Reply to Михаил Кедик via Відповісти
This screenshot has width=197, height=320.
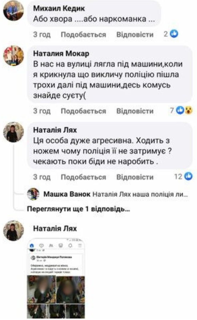pyautogui.click(x=135, y=34)
